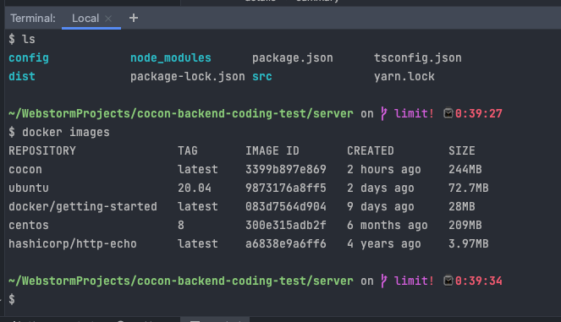Click the empty prompt line at bottom
561x322 pixels.
(x=283, y=299)
